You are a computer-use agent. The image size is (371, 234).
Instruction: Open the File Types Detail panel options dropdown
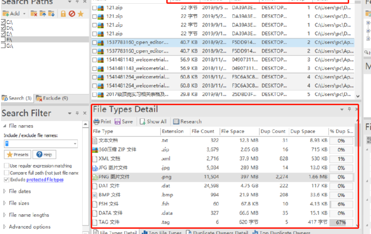click(x=342, y=109)
